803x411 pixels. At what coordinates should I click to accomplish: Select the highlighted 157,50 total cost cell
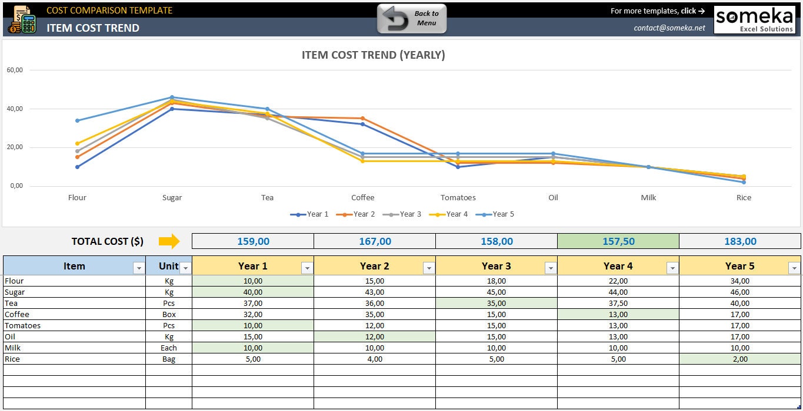tap(618, 241)
